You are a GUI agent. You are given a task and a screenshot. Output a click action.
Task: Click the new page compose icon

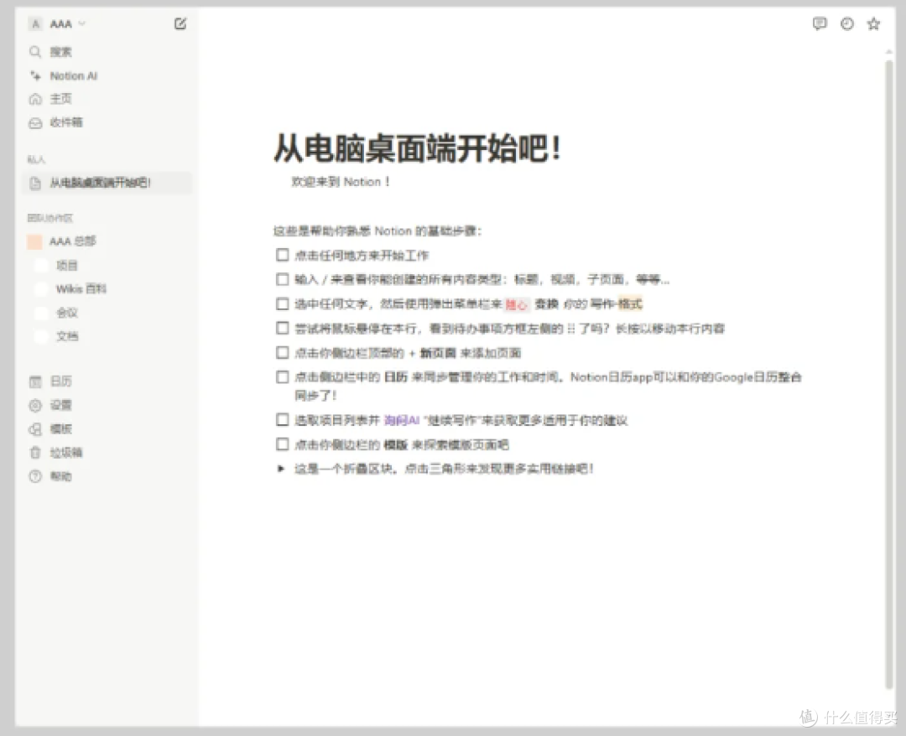(180, 23)
